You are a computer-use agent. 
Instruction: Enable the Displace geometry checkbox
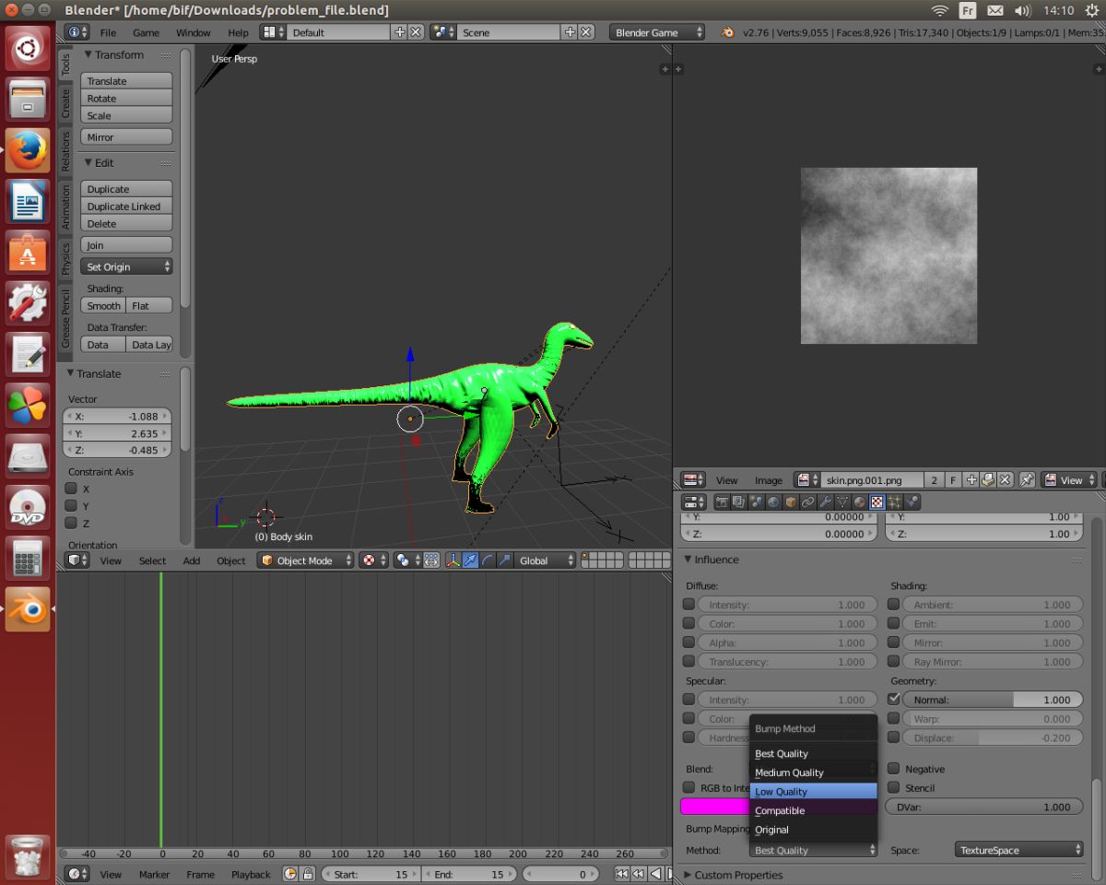[x=893, y=737]
